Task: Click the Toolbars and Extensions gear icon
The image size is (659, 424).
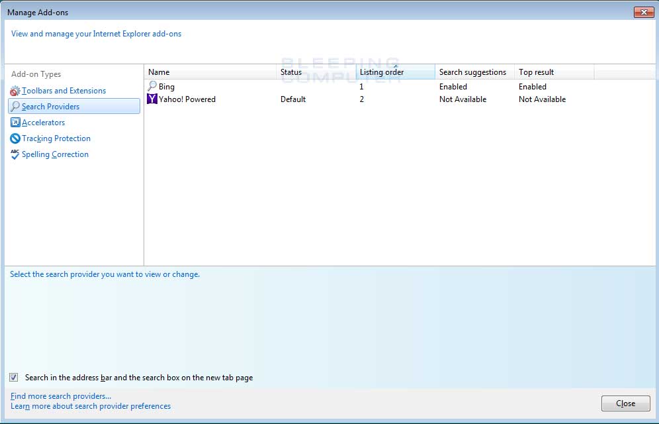Action: pos(15,91)
